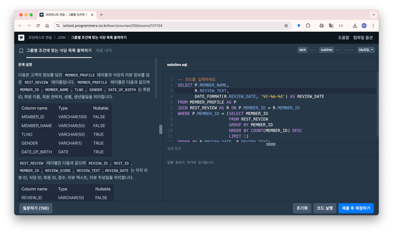Click the blue location pin icon in address bar

pyautogui.click(x=299, y=26)
